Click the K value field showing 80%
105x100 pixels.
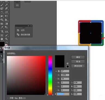point(78,94)
